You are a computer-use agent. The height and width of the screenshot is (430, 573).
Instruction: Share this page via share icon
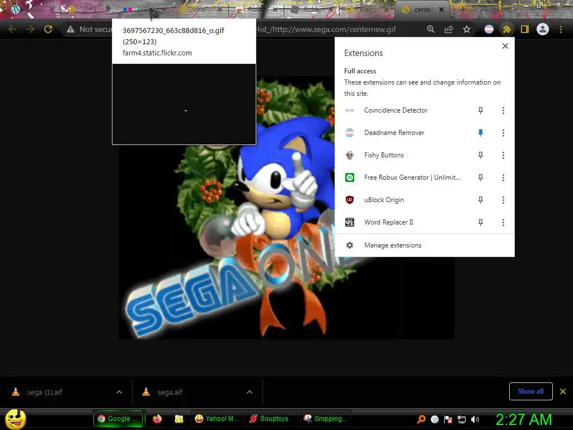pos(449,29)
